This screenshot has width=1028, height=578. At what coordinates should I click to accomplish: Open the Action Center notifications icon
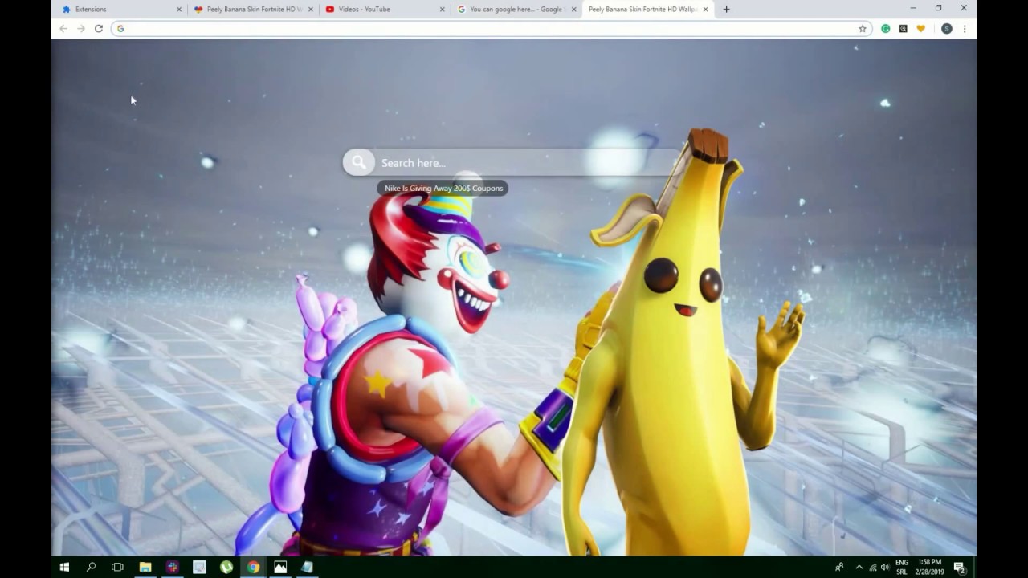[960, 567]
